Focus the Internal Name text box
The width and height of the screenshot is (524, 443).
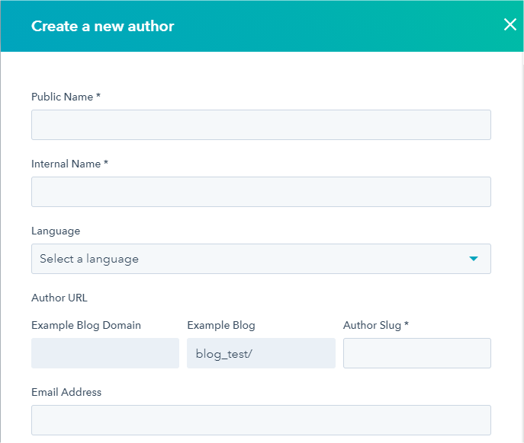point(261,192)
